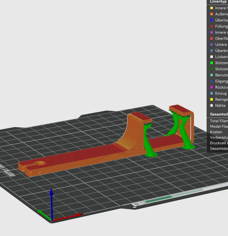
Task: Toggle the Außenwand line type entry
Action: tap(221, 14)
